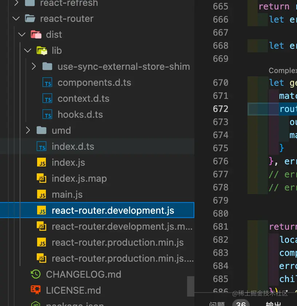
Task: Click the TS icon beside hooks.d.ts
Action: [47, 114]
